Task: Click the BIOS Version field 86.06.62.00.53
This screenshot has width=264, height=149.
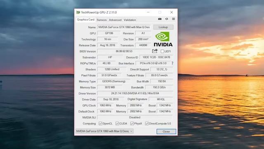Action: pyautogui.click(x=124, y=51)
